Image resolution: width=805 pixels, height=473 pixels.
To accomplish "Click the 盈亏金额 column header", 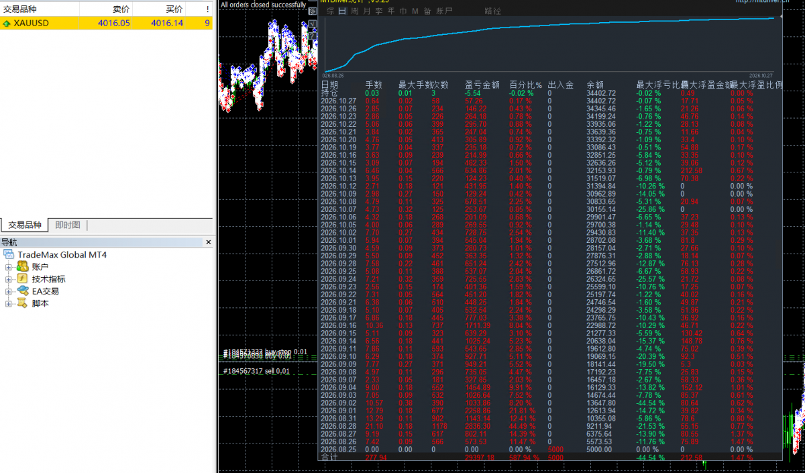I will pyautogui.click(x=482, y=85).
